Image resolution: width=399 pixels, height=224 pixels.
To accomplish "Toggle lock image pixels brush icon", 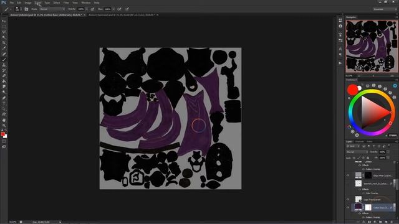I will 358,158.
